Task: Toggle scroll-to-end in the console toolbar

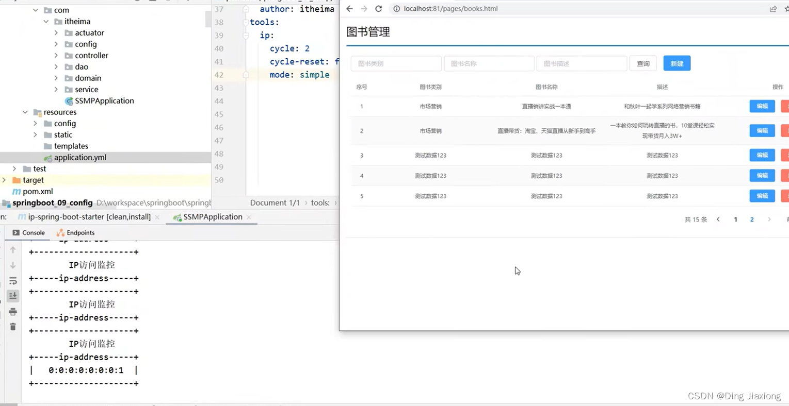Action: point(13,296)
